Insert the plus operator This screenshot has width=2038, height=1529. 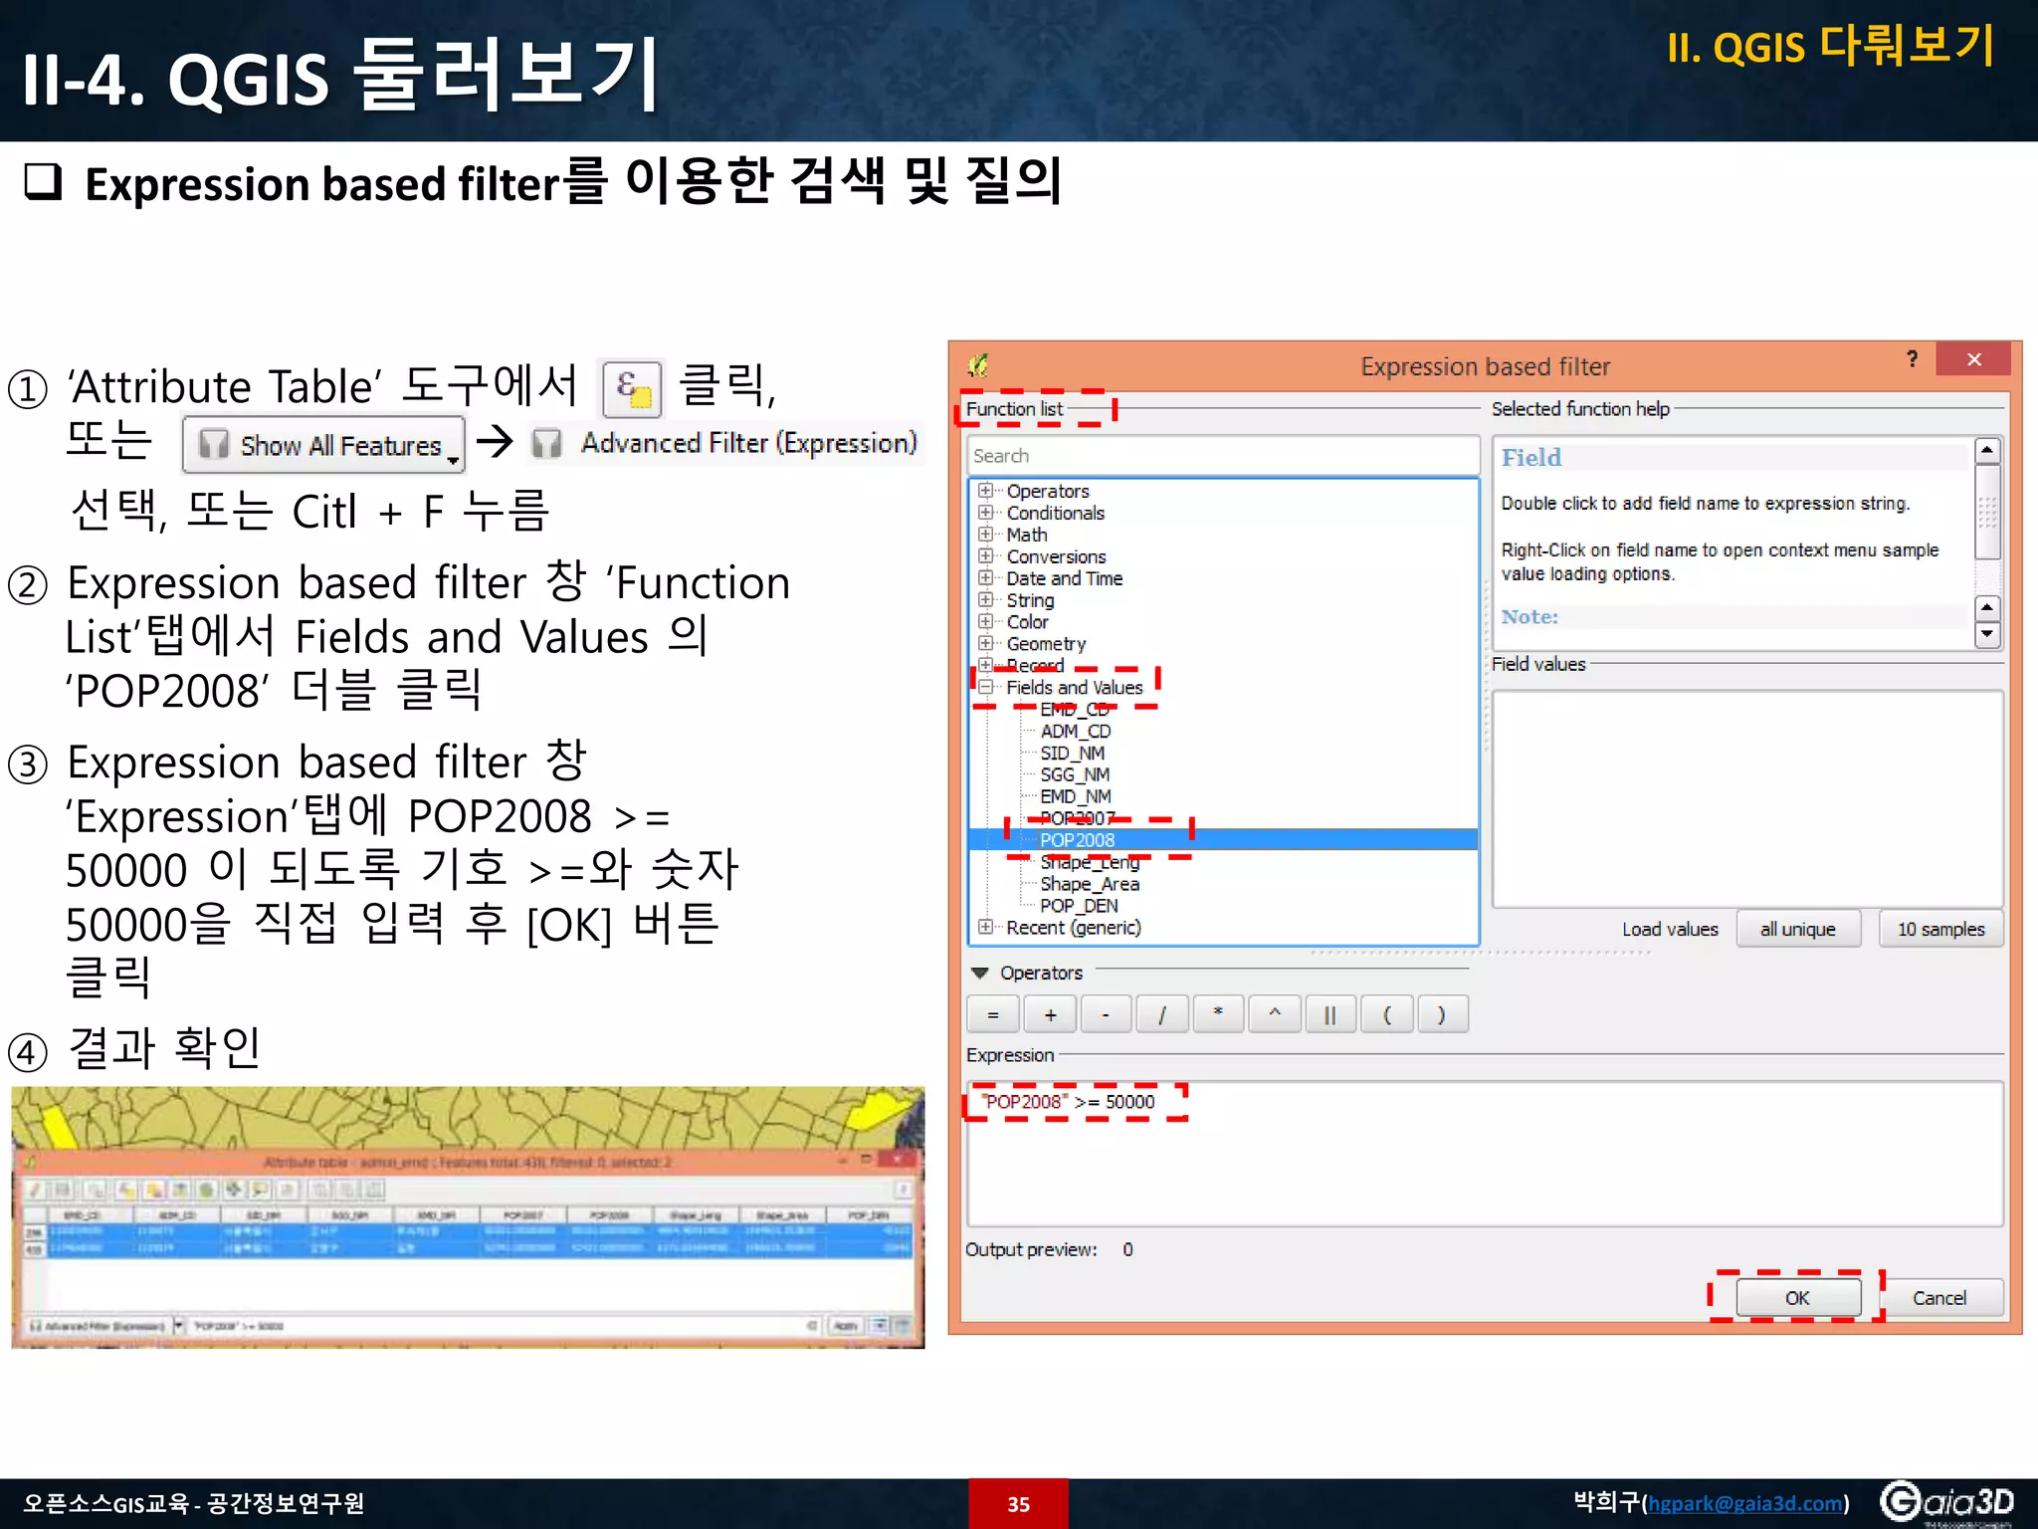coord(1050,1015)
